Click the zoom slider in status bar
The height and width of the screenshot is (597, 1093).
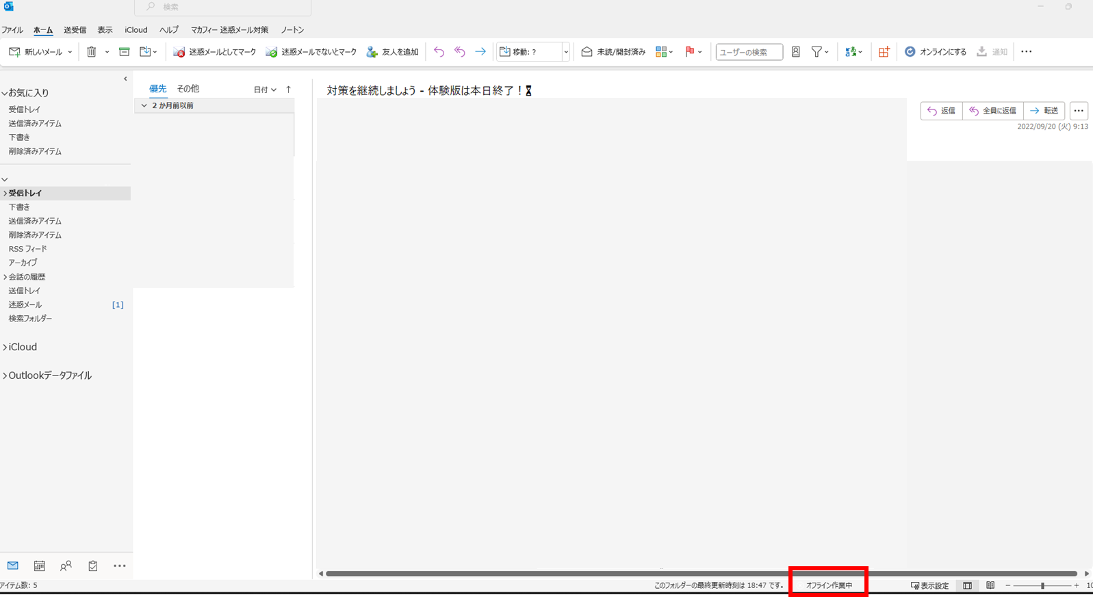1042,585
